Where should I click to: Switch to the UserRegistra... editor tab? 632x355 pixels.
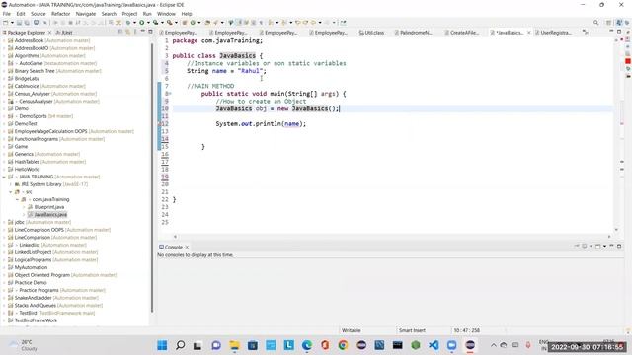pos(553,33)
